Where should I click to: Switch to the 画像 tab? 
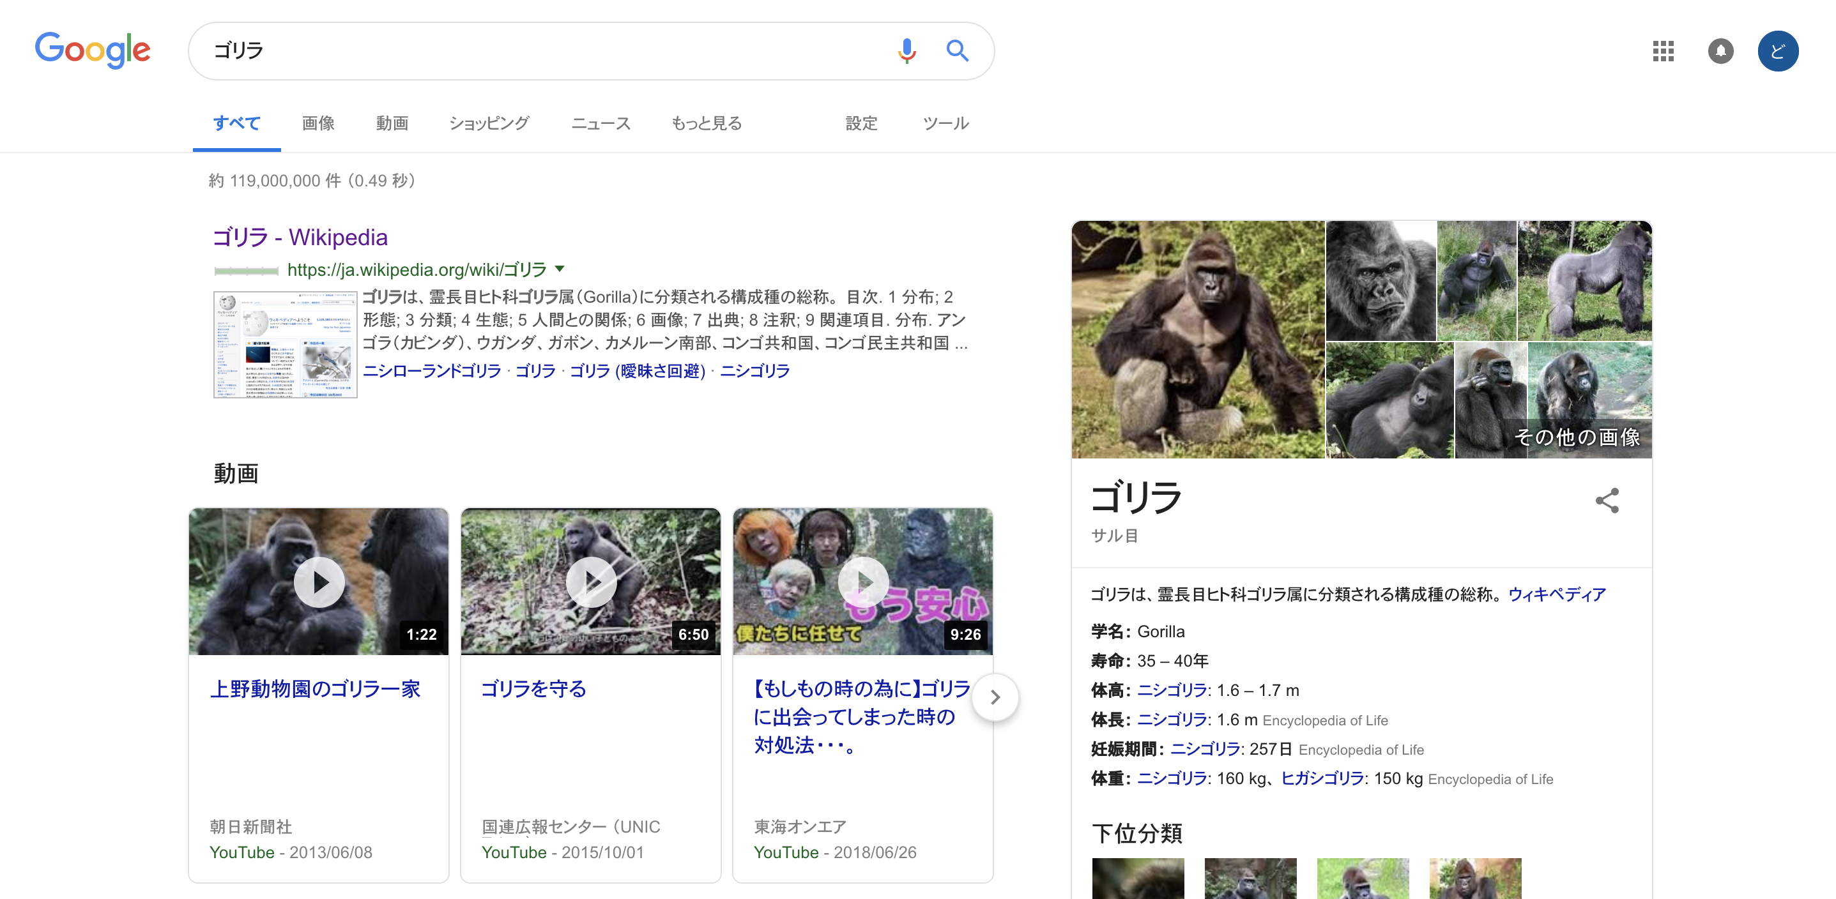[317, 123]
